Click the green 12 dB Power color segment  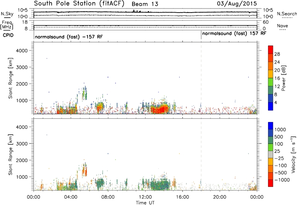[271, 82]
